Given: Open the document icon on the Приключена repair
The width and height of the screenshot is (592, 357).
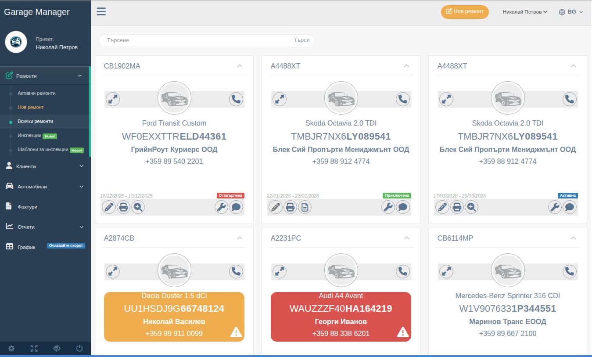Looking at the screenshot, I should click(305, 207).
